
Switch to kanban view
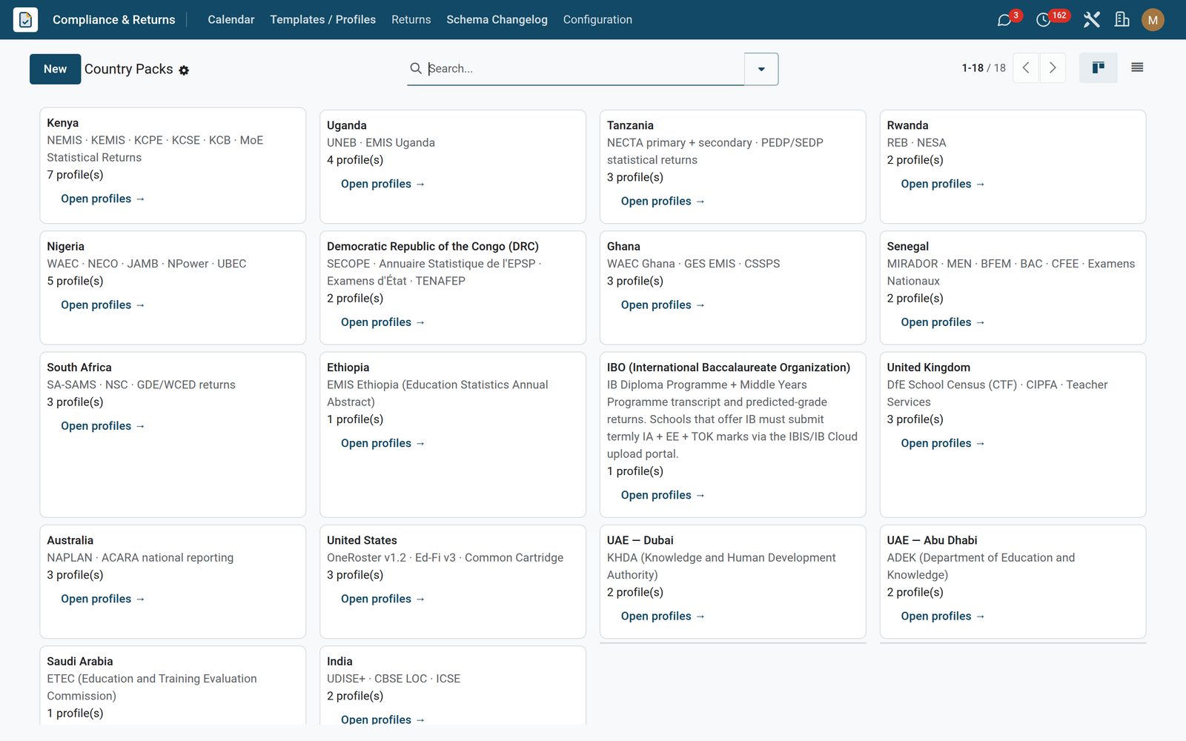tap(1098, 68)
